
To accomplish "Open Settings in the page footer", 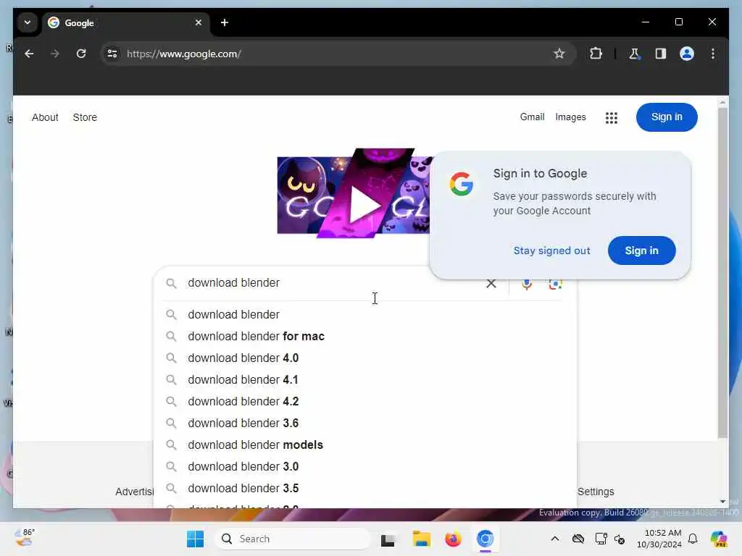I will (596, 492).
